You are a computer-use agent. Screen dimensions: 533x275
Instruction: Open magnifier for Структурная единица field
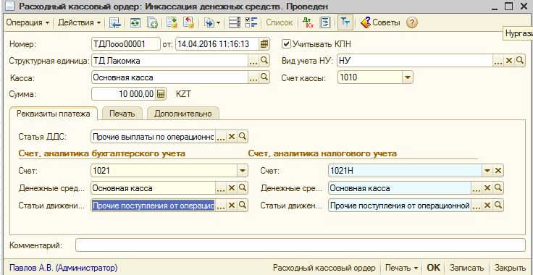tap(264, 61)
